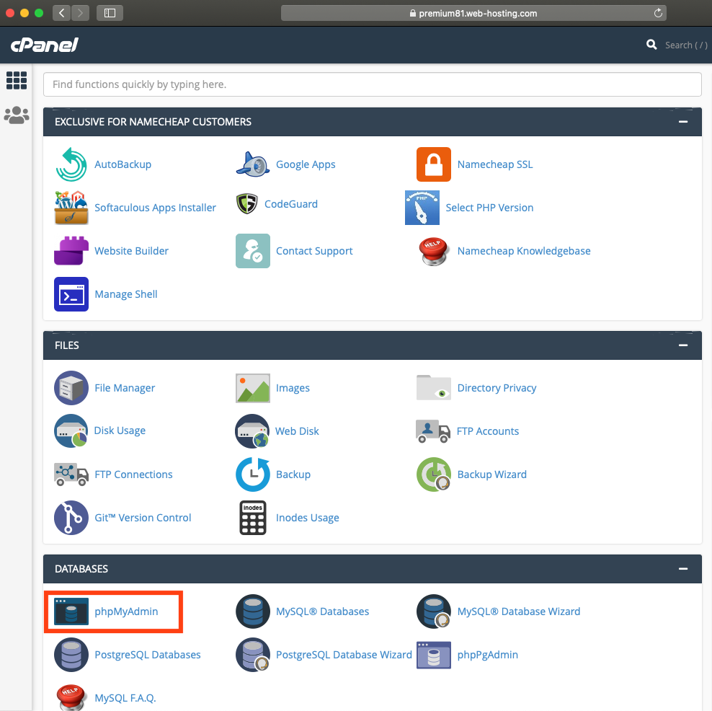Click the MySQL F.A.Q. help icon
This screenshot has width=712, height=711.
click(71, 697)
